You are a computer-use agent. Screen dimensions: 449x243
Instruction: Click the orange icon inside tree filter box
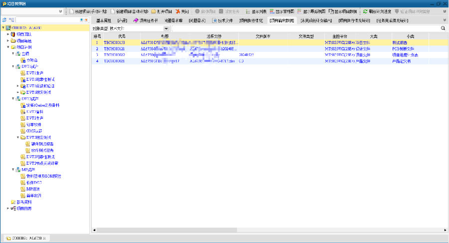pyautogui.click(x=86, y=20)
